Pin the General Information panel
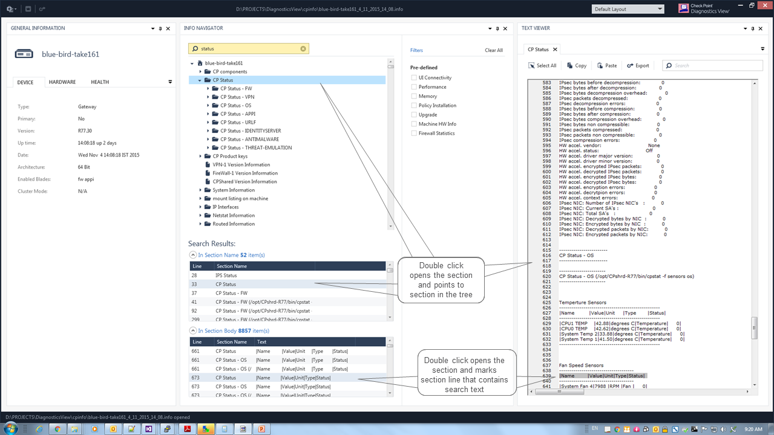Image resolution: width=774 pixels, height=435 pixels. [x=160, y=28]
